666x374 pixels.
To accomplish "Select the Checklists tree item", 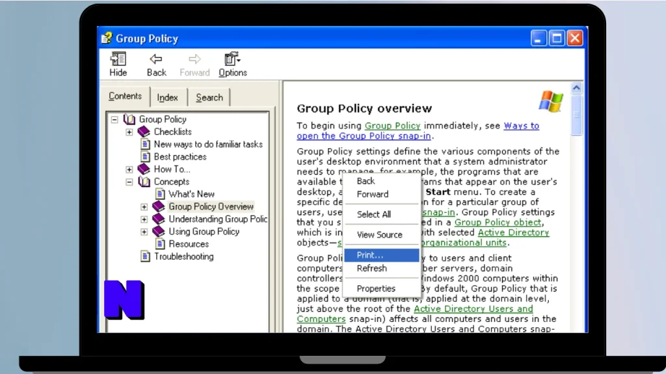I will [172, 132].
